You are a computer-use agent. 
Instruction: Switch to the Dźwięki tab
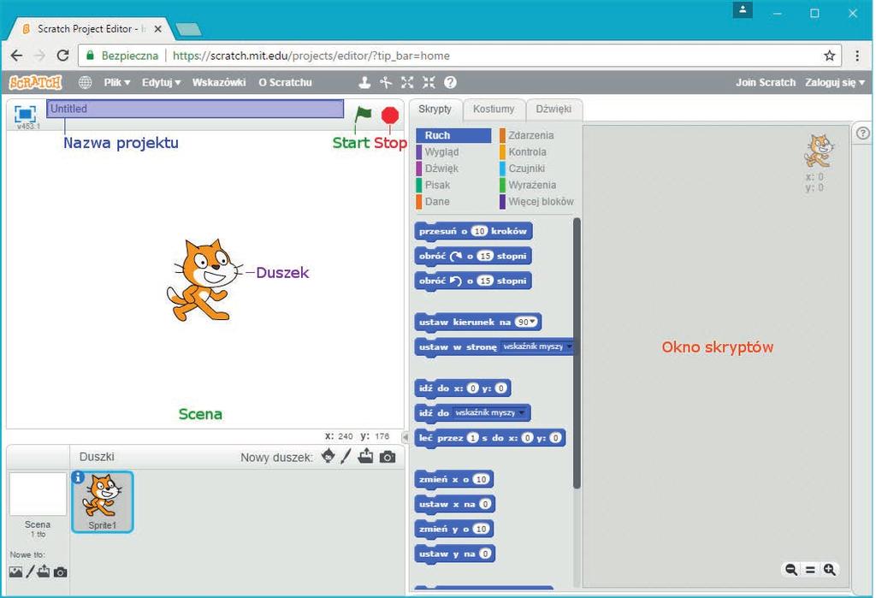coord(553,109)
